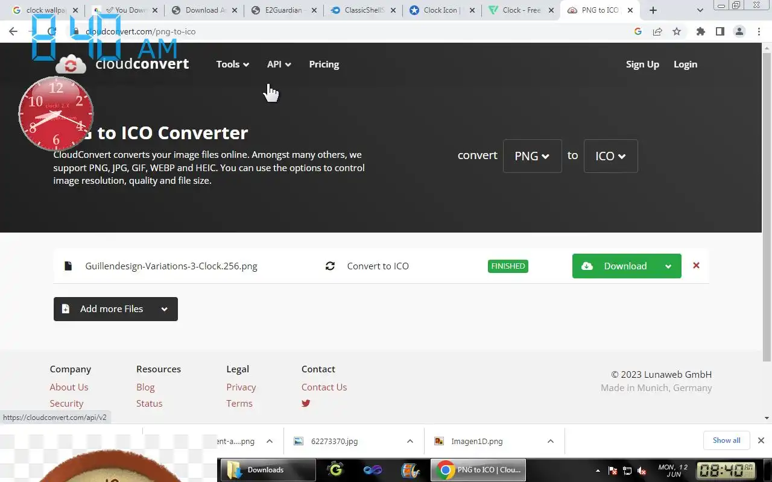Open the Downloads folder in the taskbar
Viewport: 772px width, 482px height.
[x=268, y=470]
